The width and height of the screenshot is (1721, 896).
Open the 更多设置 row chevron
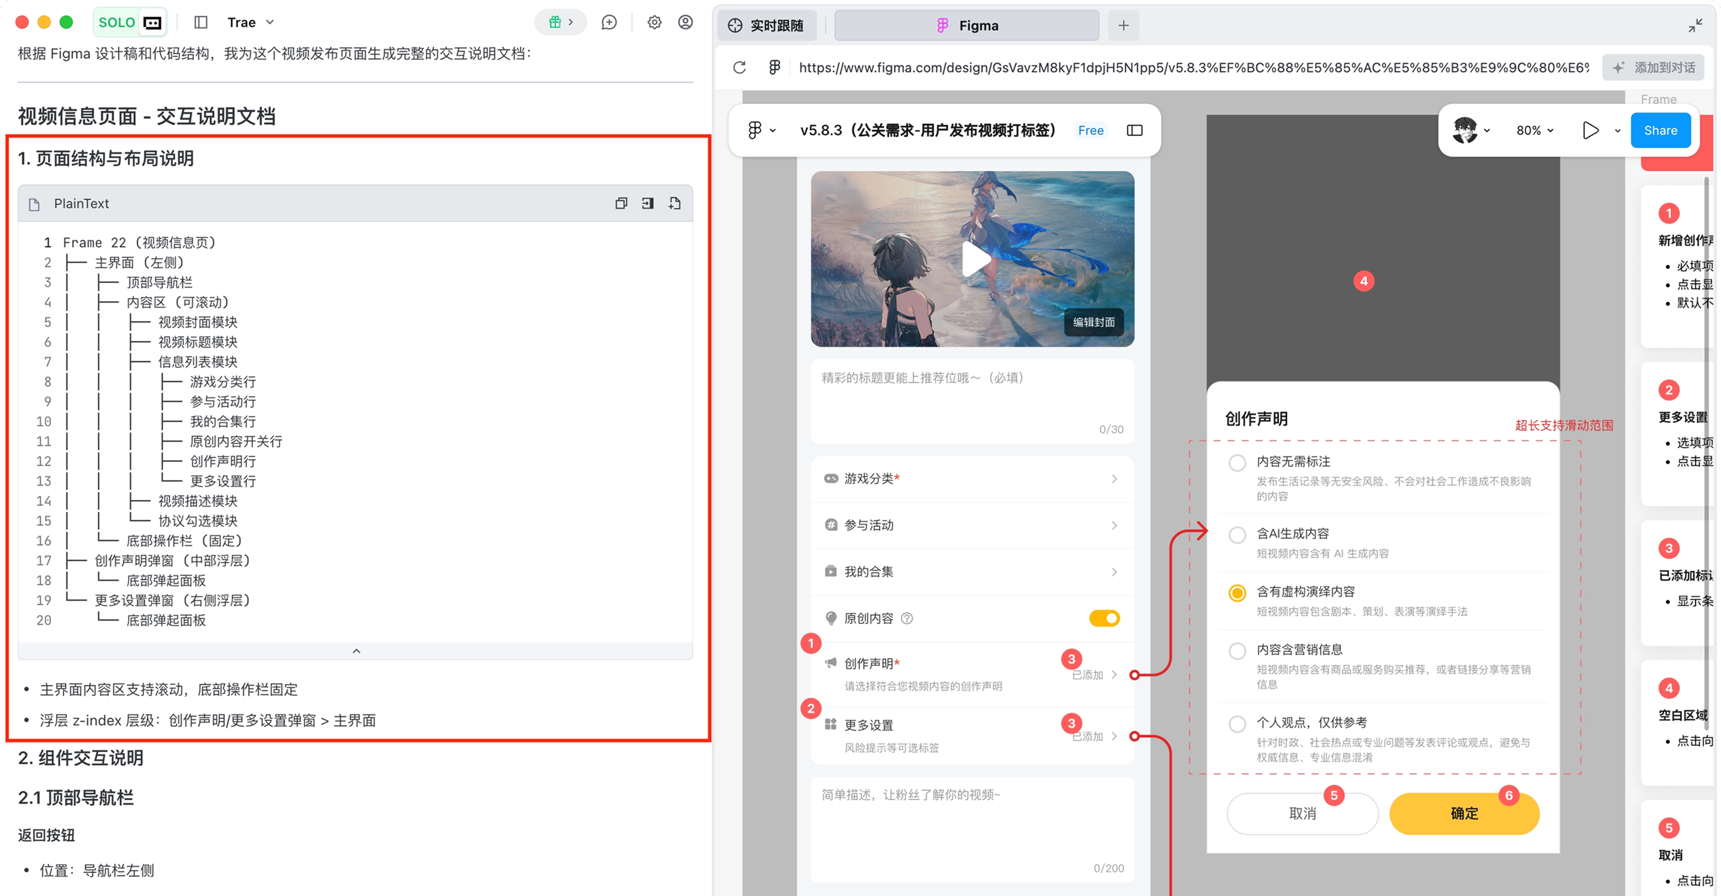tap(1114, 736)
